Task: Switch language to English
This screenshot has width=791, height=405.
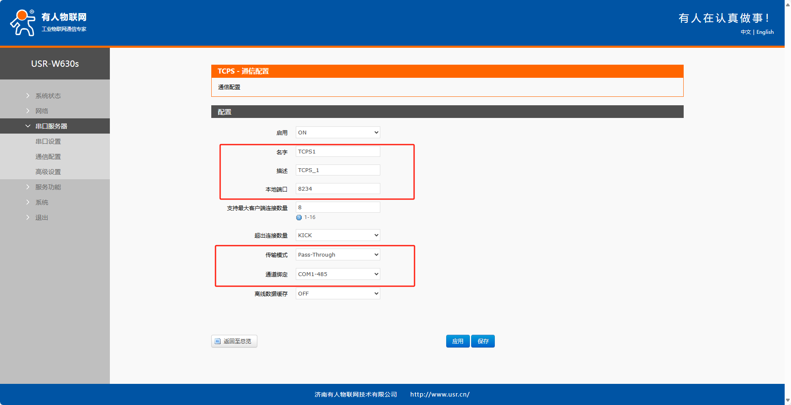Action: 765,32
